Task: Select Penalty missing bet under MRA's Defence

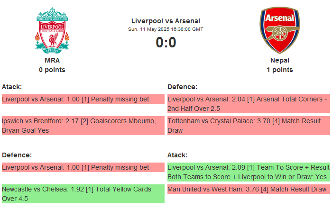Action: (83, 167)
